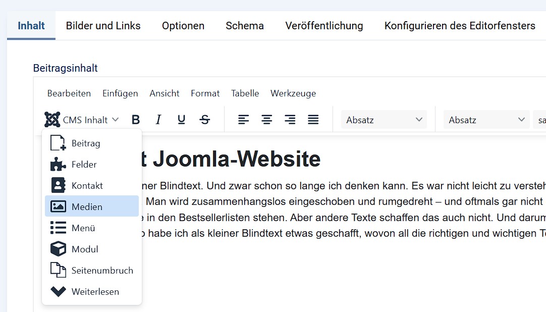Center align the text

[x=267, y=120]
